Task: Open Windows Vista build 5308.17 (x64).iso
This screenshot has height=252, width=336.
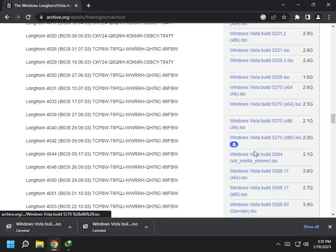Action: click(259, 174)
